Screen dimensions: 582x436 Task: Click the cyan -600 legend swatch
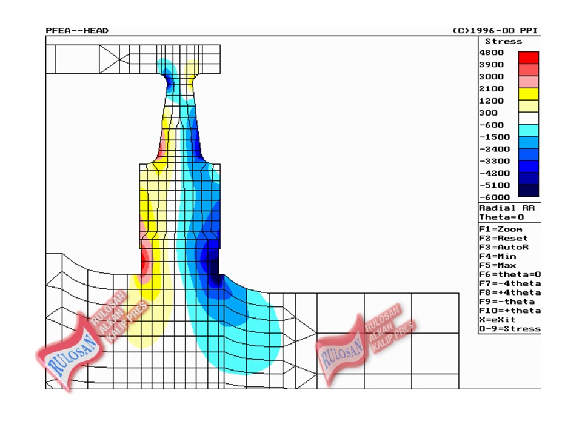coord(528,130)
